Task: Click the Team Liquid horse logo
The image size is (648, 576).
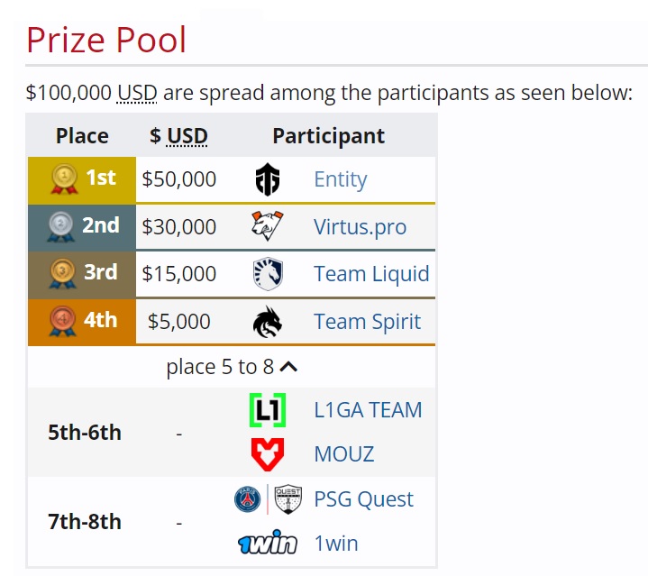Action: click(x=268, y=274)
